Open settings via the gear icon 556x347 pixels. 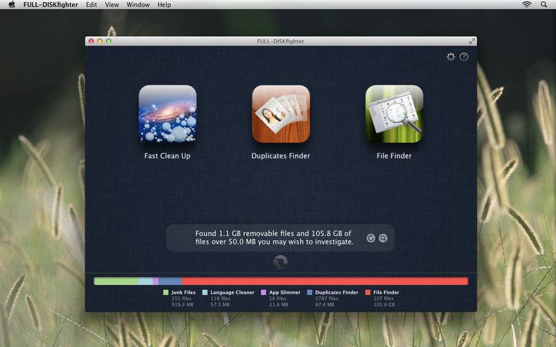click(x=450, y=57)
